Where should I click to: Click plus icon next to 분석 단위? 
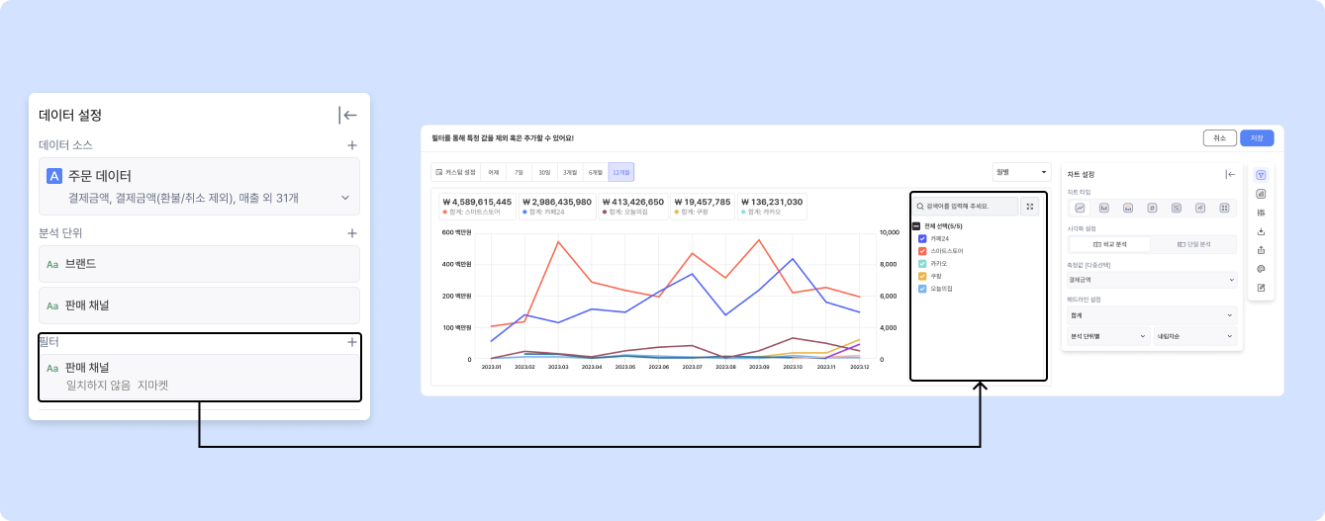coord(351,233)
